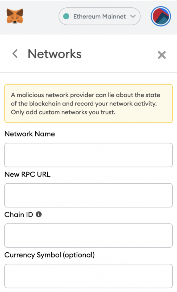Expand the chevron next to Ethereum Mainnet
177x292 pixels.
coord(133,16)
